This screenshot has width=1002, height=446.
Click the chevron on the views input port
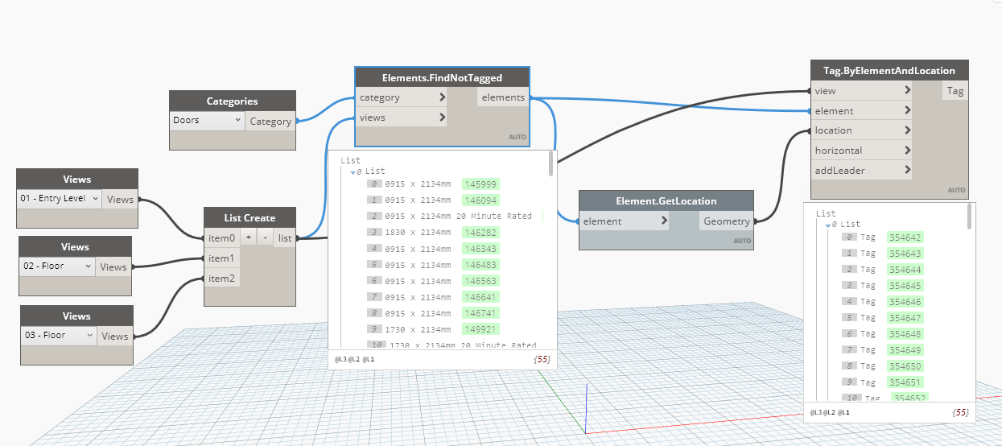pyautogui.click(x=443, y=118)
